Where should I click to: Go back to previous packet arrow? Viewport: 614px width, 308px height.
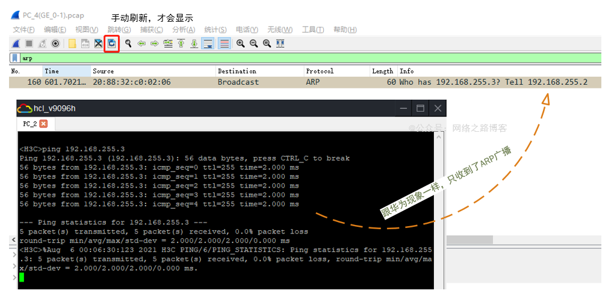[141, 43]
